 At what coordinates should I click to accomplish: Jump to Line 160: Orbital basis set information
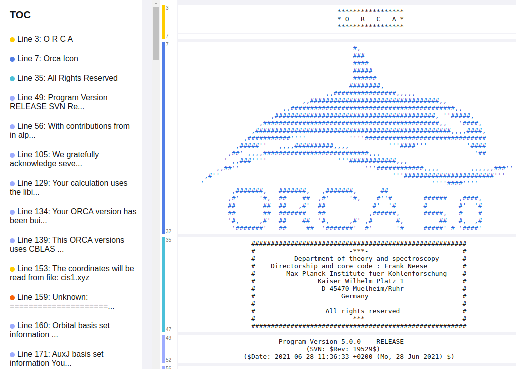tap(60, 330)
